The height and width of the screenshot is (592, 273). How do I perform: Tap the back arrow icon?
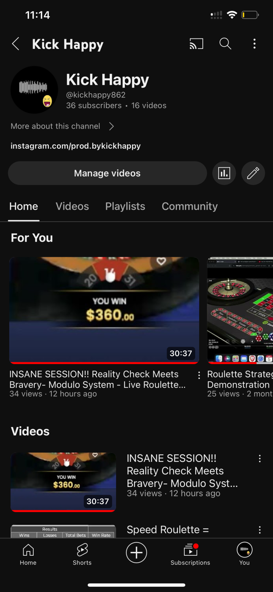[x=16, y=44]
